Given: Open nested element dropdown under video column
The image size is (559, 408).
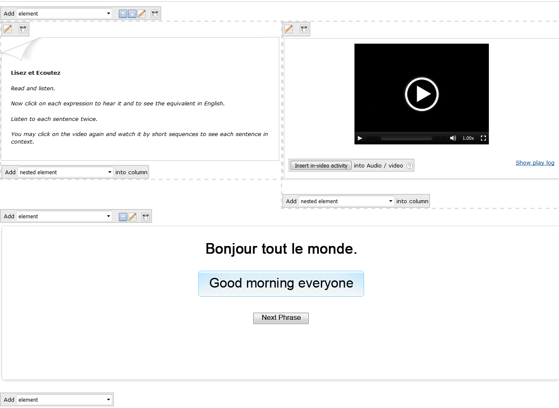Looking at the screenshot, I should [x=346, y=201].
